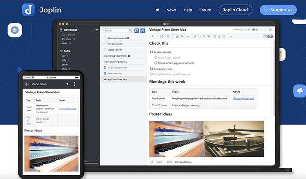This screenshot has height=179, width=306.
Task: Click the new to-do button beside search
Action: [137, 31]
